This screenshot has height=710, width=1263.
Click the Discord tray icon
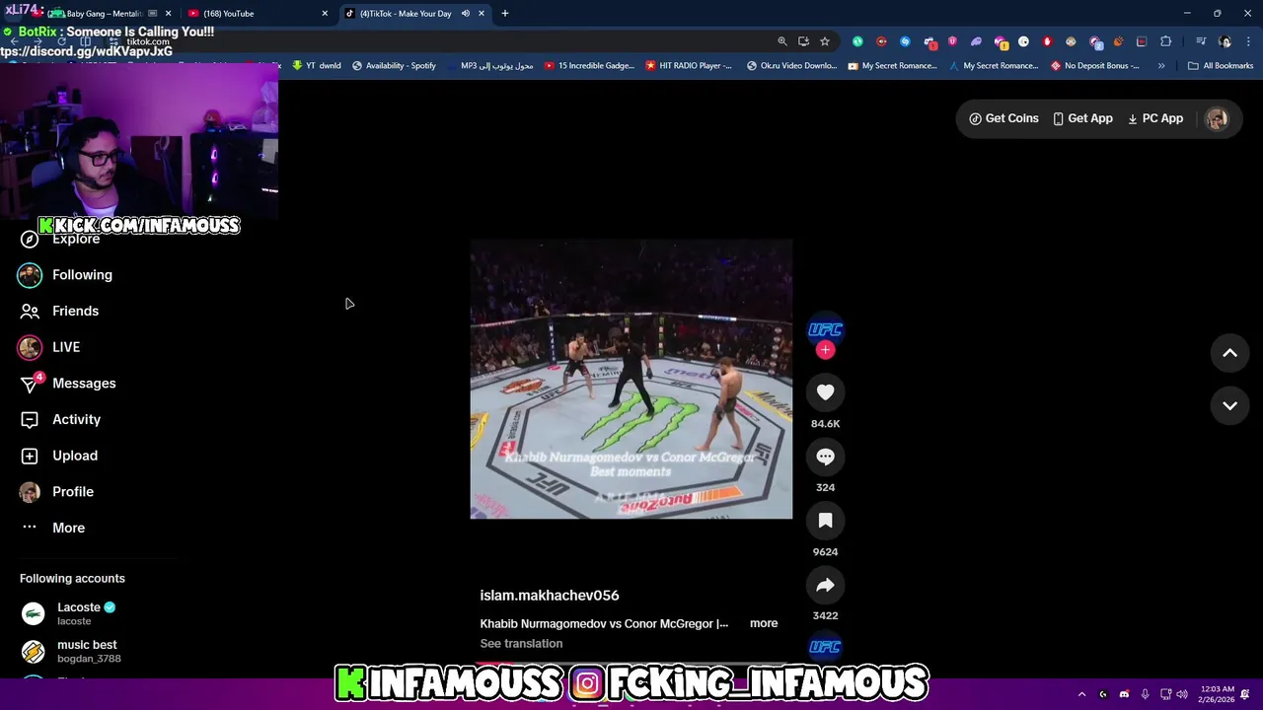[x=1124, y=694]
